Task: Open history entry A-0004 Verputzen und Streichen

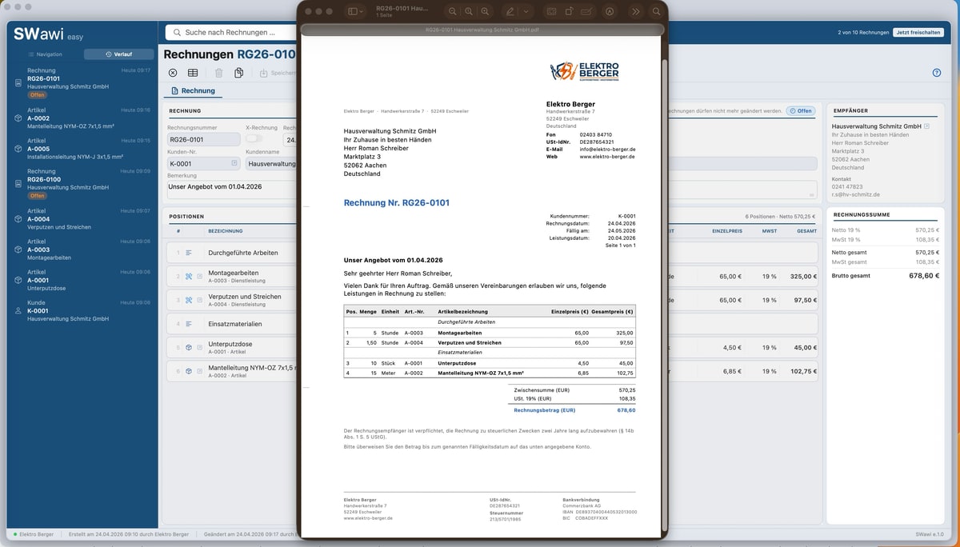Action: click(82, 219)
